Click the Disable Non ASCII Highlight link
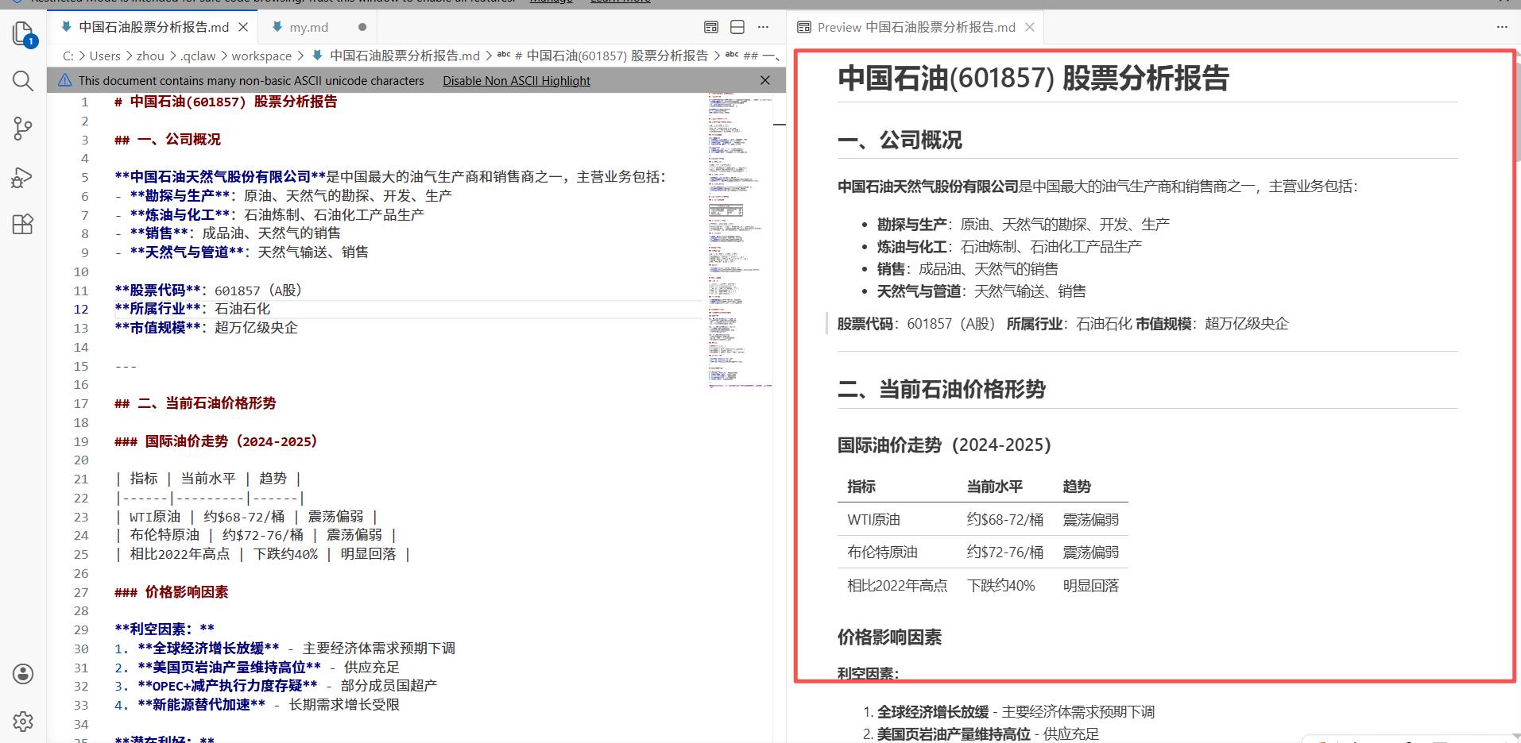This screenshot has width=1521, height=743. 517,80
